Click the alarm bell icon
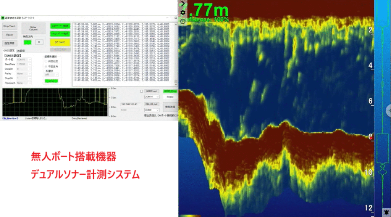Screen dimensions: 391x217 386,212
